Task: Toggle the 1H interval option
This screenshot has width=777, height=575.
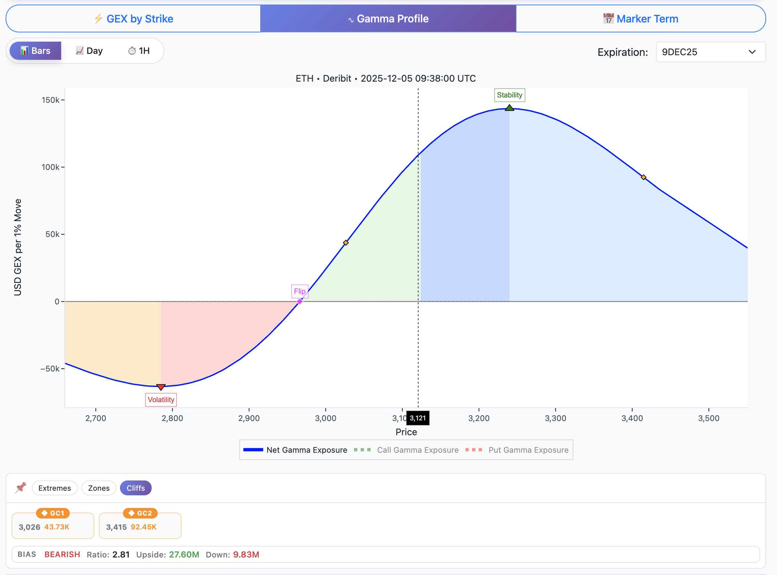Action: (139, 51)
